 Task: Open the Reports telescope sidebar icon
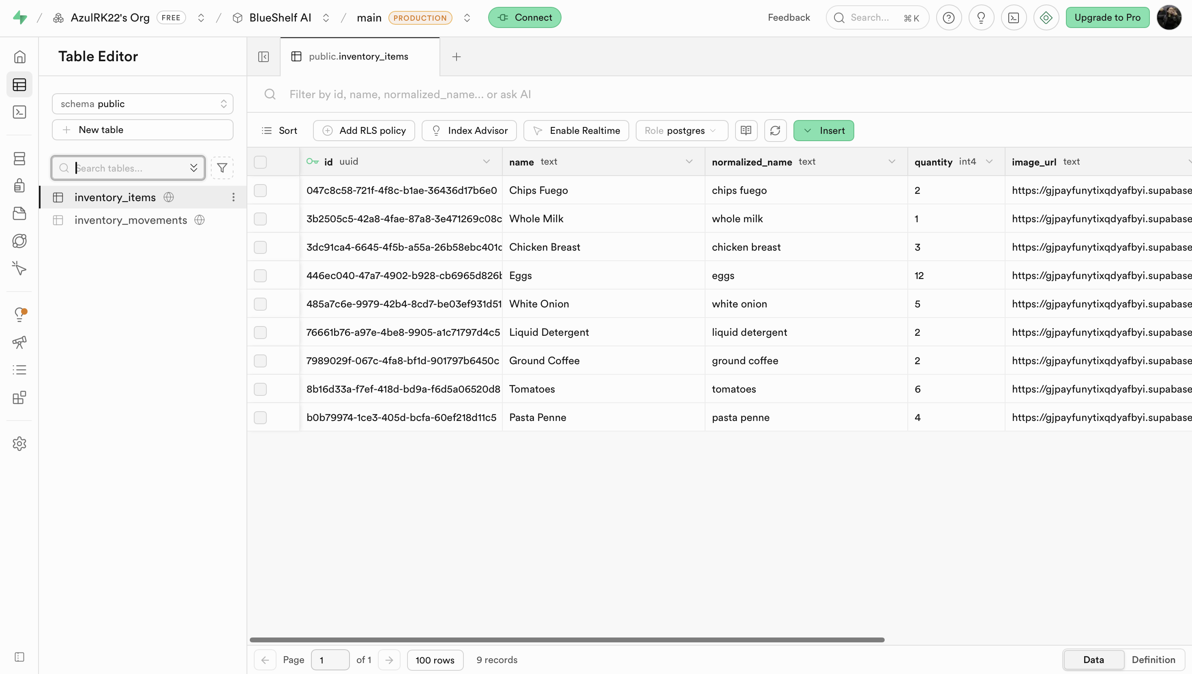(19, 343)
